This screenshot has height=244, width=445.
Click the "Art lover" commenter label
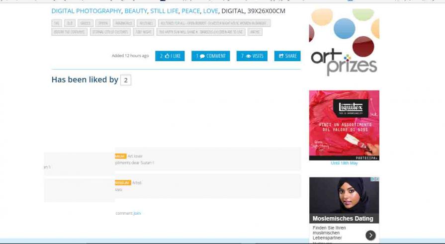pos(135,156)
